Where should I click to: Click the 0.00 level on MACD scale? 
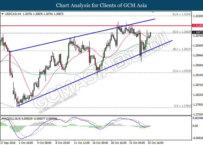(196, 126)
